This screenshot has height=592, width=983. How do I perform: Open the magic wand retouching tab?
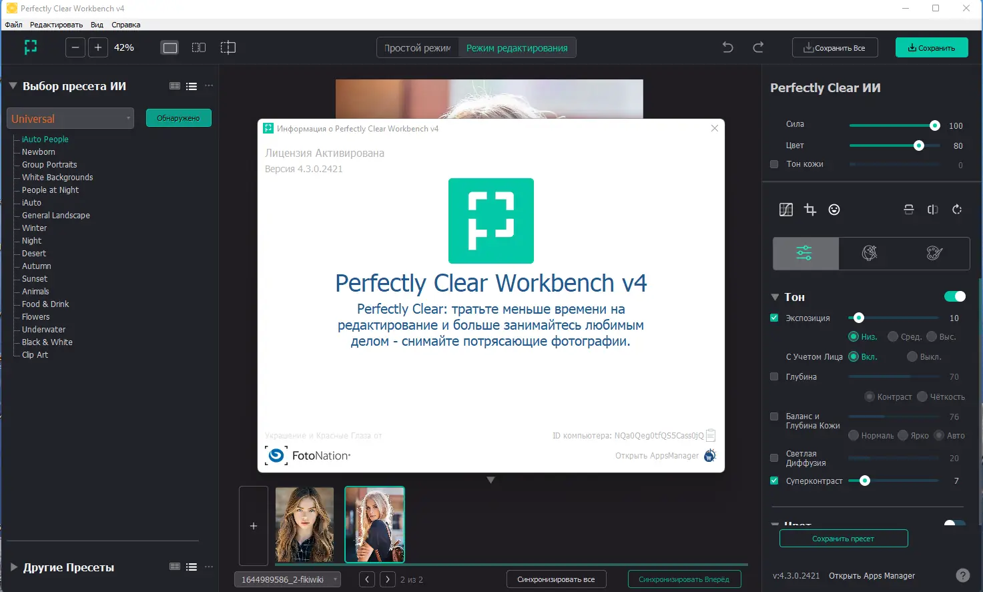click(x=870, y=253)
